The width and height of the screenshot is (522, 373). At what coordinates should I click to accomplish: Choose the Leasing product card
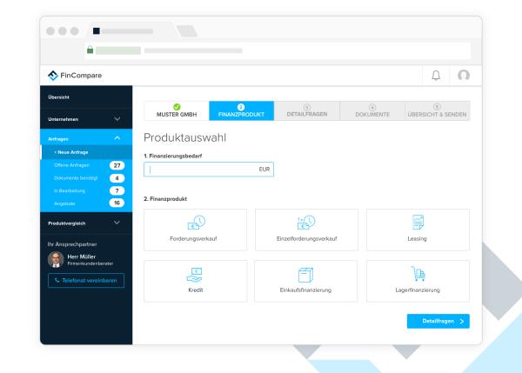tap(418, 230)
